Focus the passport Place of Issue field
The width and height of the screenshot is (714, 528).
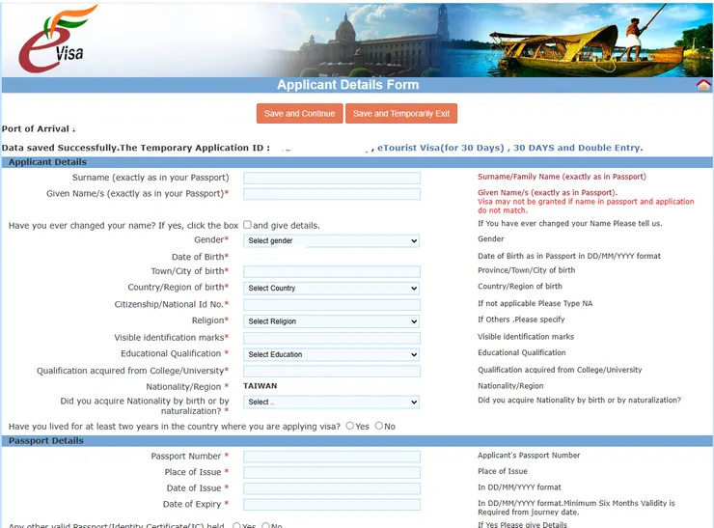click(x=332, y=472)
